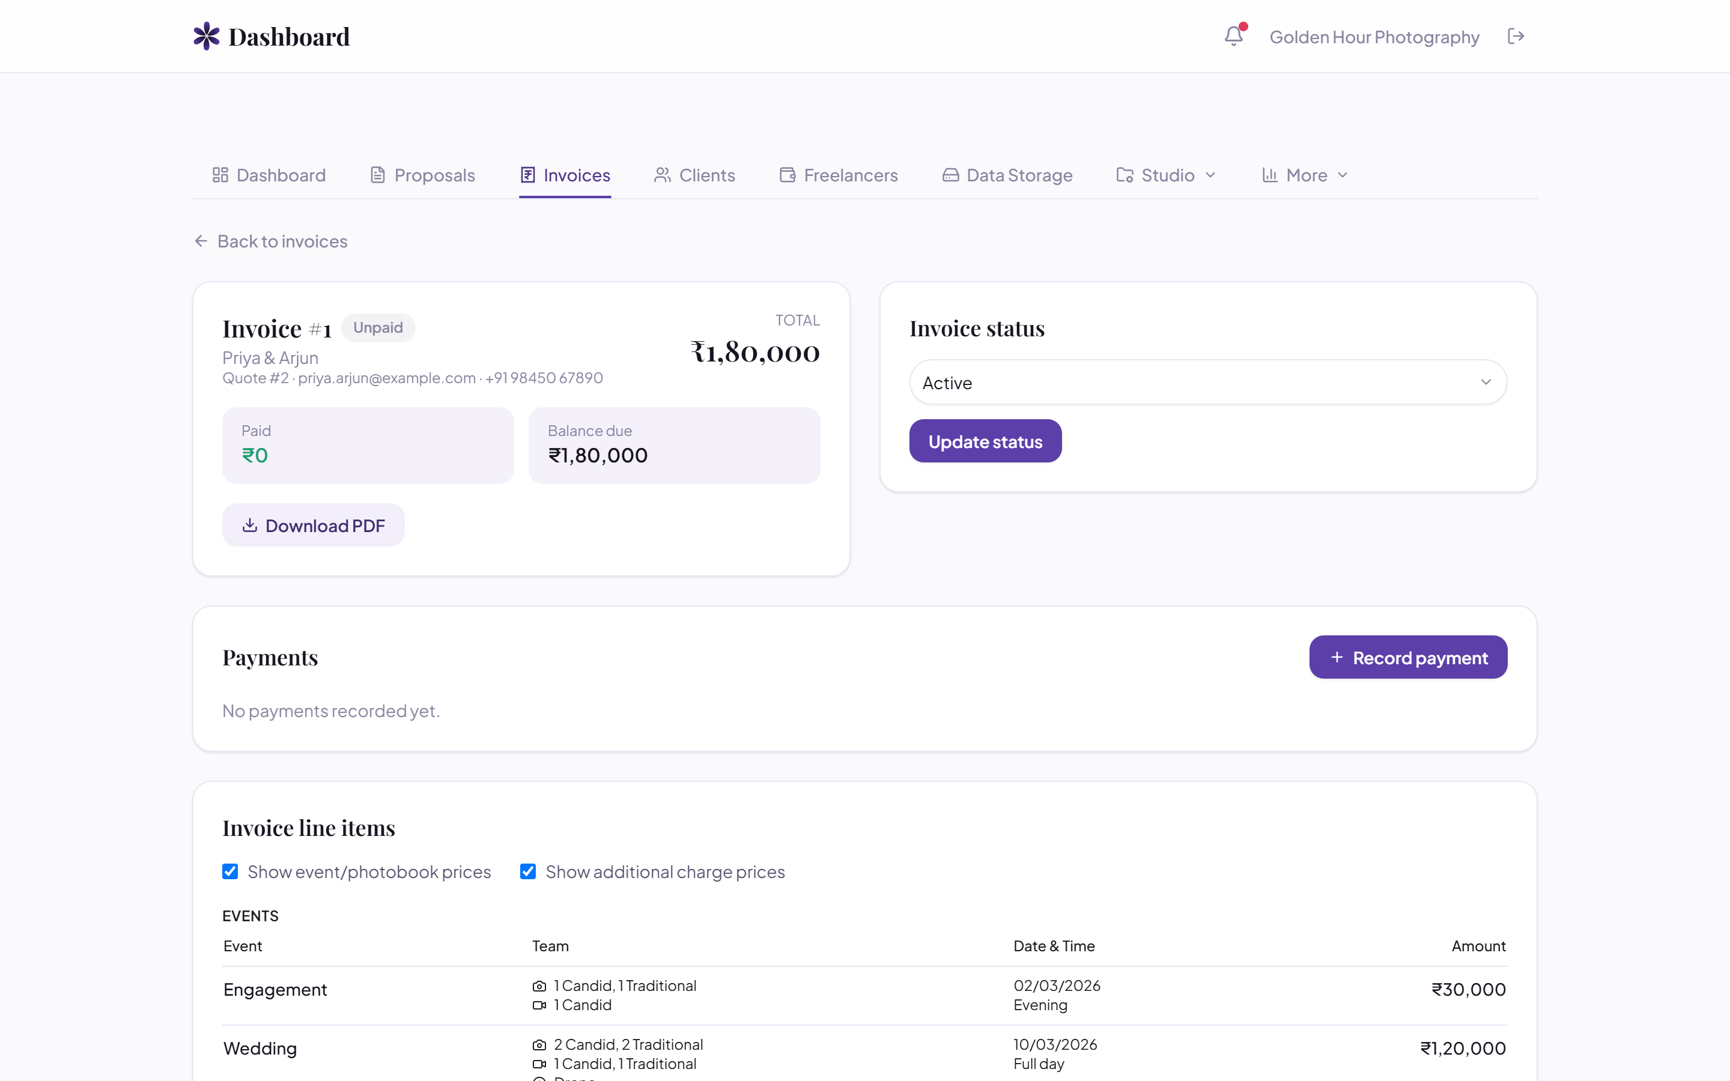Click the Golden Hour Photography account name
The image size is (1730, 1081).
1374,37
